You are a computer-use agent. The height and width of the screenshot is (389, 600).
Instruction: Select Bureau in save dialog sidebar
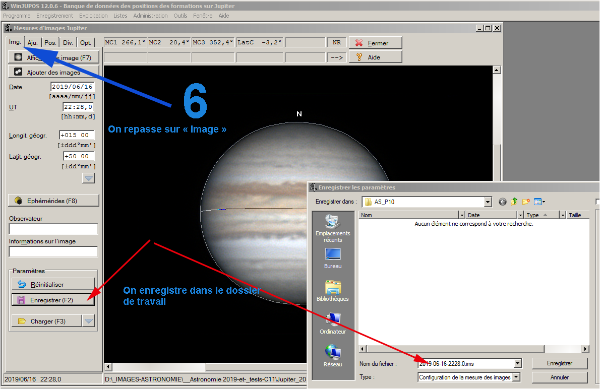[333, 258]
